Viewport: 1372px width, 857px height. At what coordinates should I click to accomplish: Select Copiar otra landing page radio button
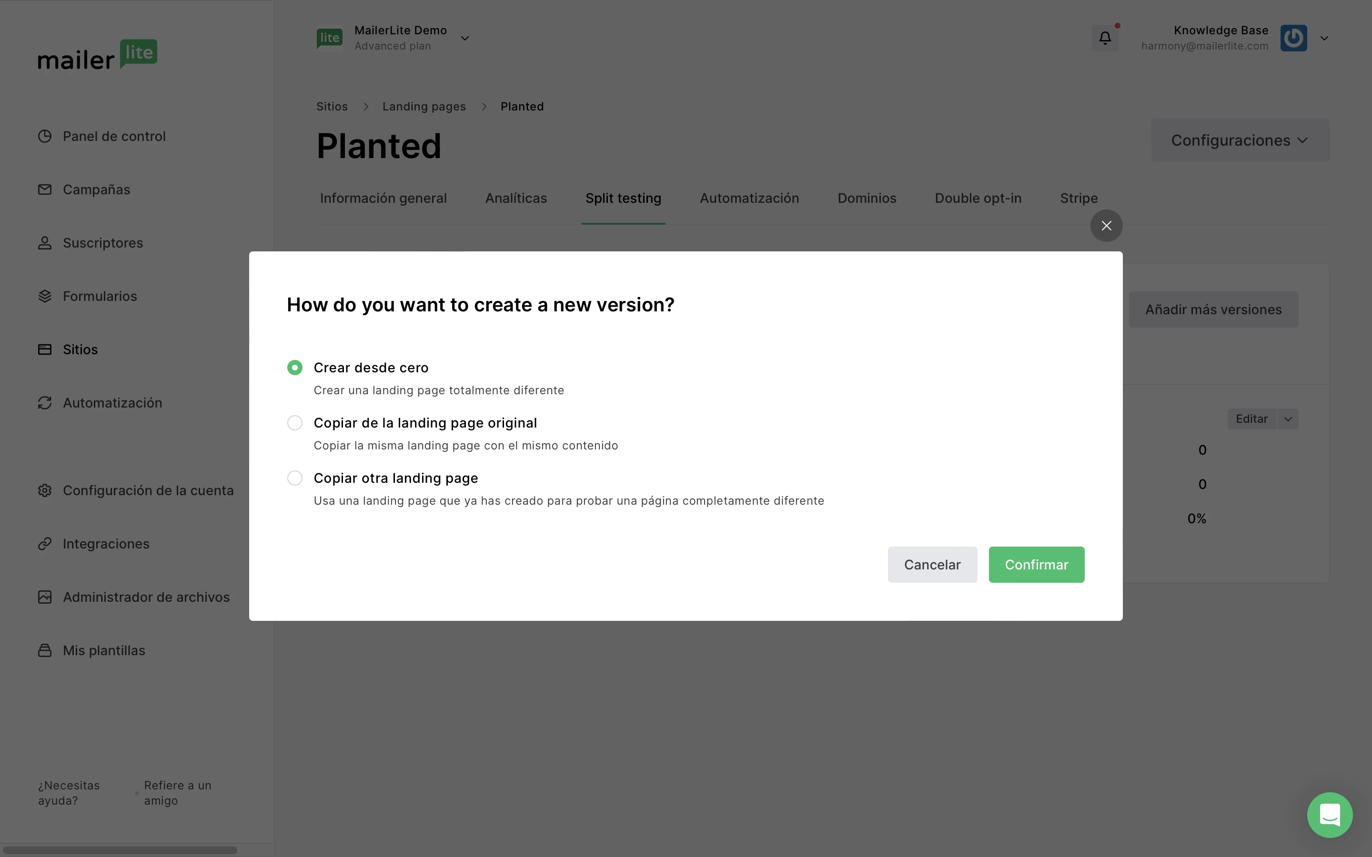295,478
